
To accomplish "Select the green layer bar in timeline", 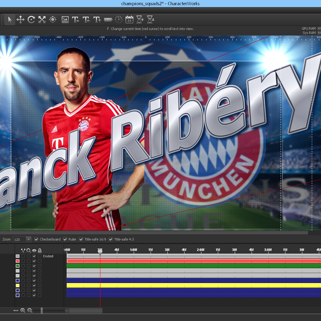I will tap(193, 266).
